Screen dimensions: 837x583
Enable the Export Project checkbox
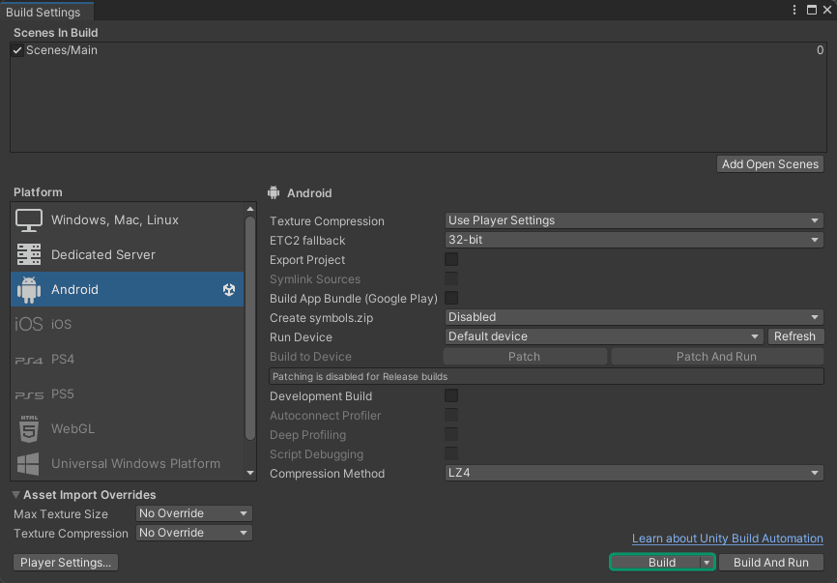click(x=451, y=260)
